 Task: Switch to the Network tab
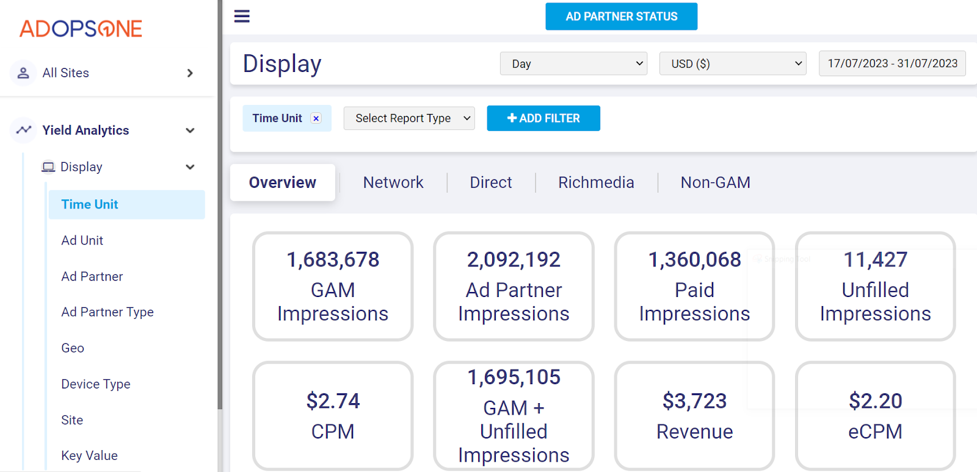(393, 182)
